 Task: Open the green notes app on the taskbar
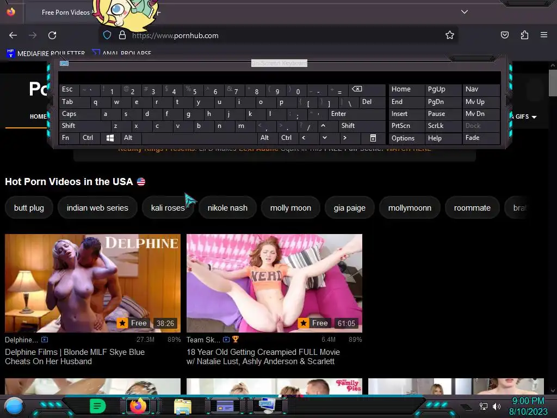[x=98, y=405]
